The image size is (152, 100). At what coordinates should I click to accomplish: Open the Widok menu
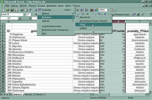click(x=23, y=6)
